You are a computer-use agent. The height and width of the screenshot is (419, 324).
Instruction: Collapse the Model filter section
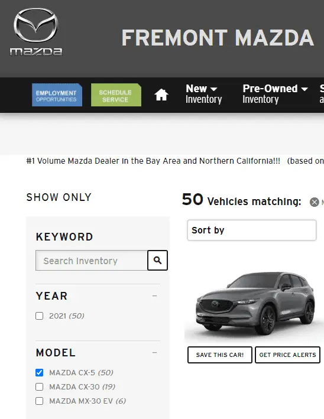tap(154, 353)
